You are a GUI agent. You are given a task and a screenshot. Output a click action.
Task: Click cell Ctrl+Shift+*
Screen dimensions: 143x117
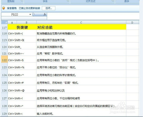22,105
